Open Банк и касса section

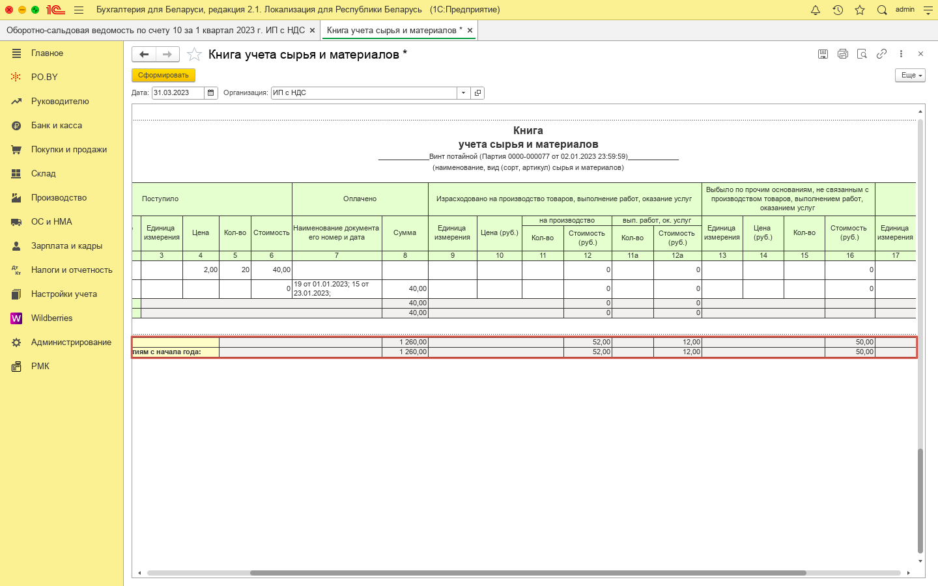tap(57, 126)
